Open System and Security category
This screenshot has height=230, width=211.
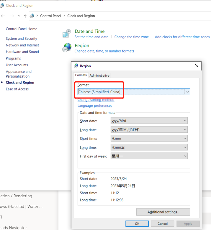(22, 39)
